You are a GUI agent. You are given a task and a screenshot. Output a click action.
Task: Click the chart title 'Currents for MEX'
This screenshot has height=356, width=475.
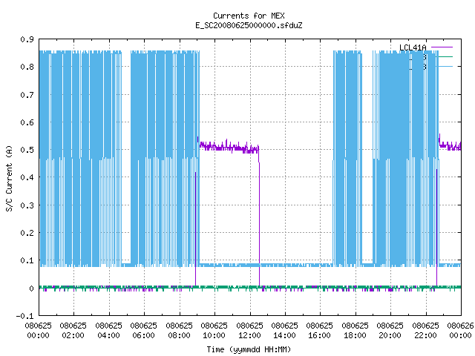click(x=249, y=16)
